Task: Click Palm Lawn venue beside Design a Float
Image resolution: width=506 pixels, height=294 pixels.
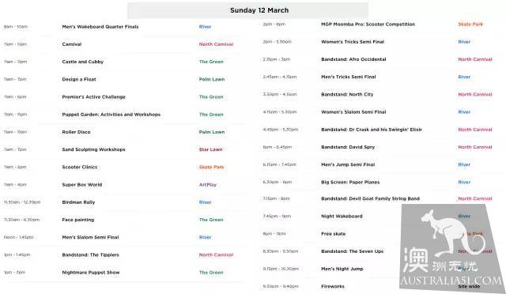Action: pos(212,79)
